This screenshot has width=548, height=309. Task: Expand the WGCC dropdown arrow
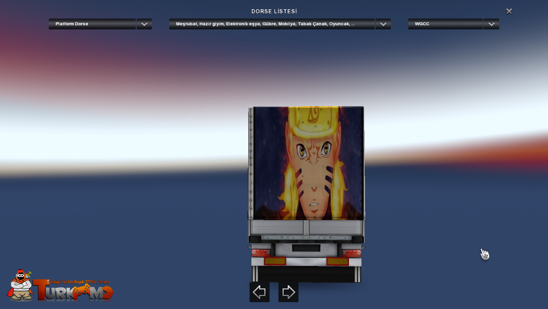491,24
